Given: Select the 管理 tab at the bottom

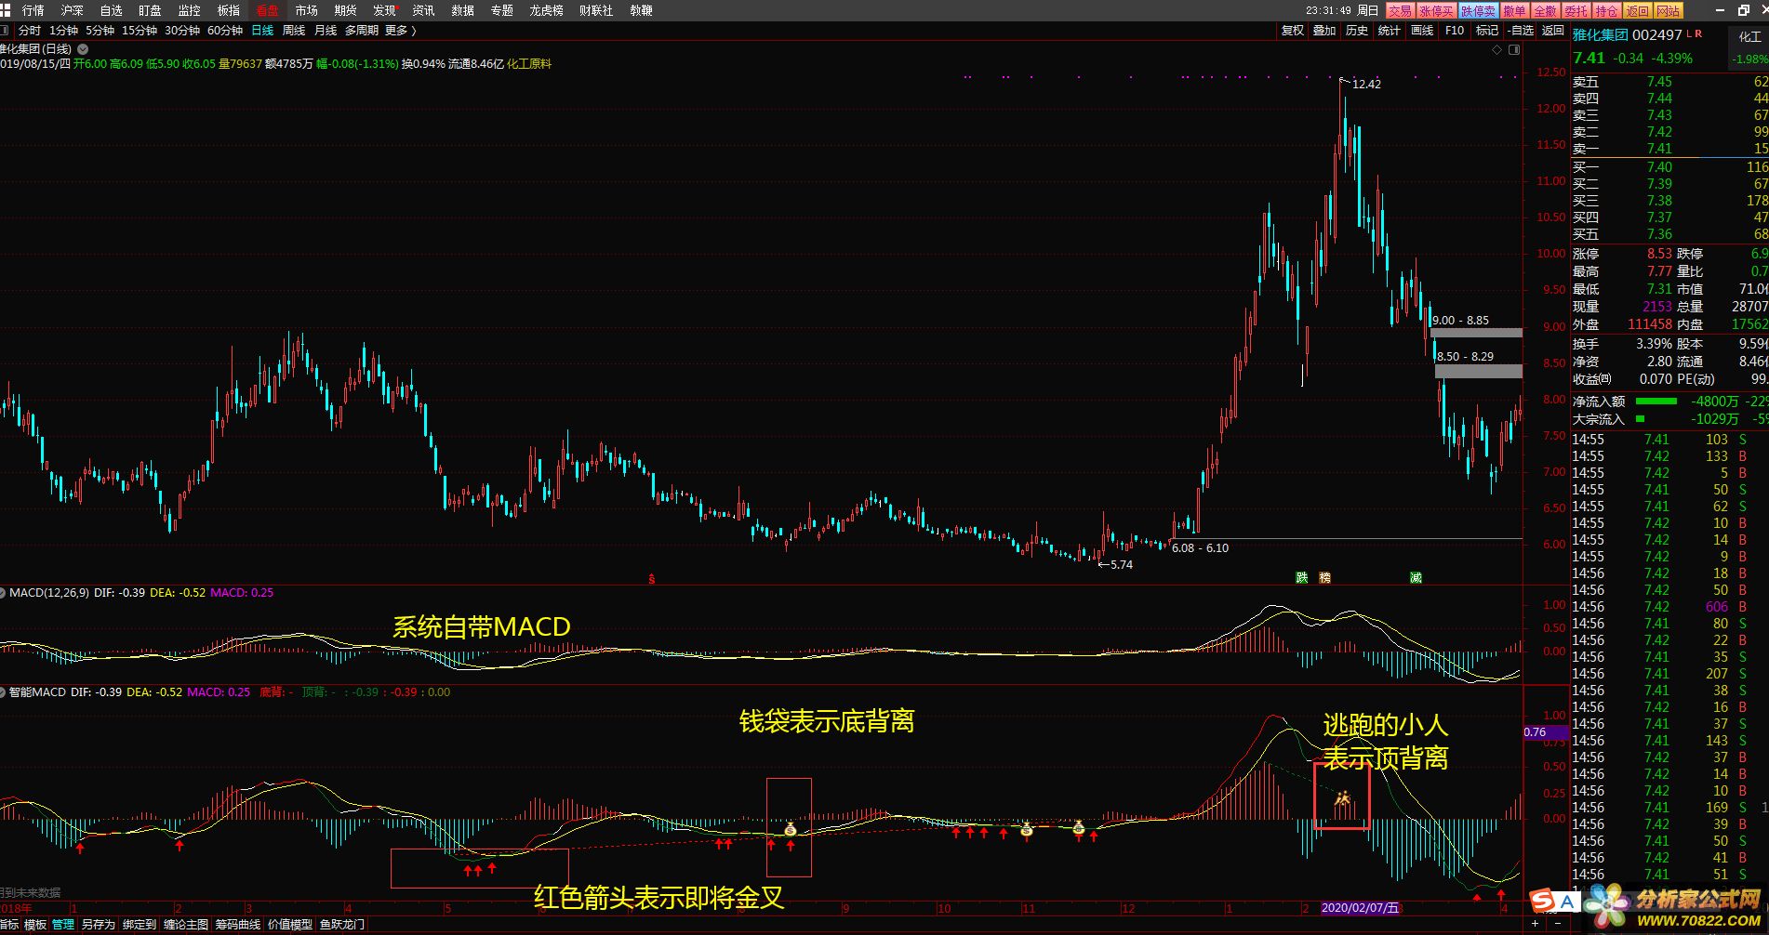Looking at the screenshot, I should [63, 925].
